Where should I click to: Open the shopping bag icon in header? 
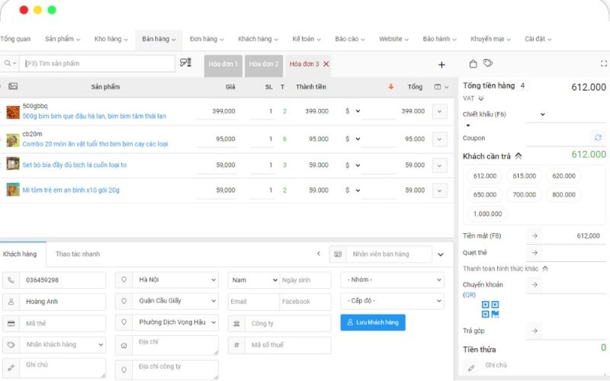[x=473, y=64]
